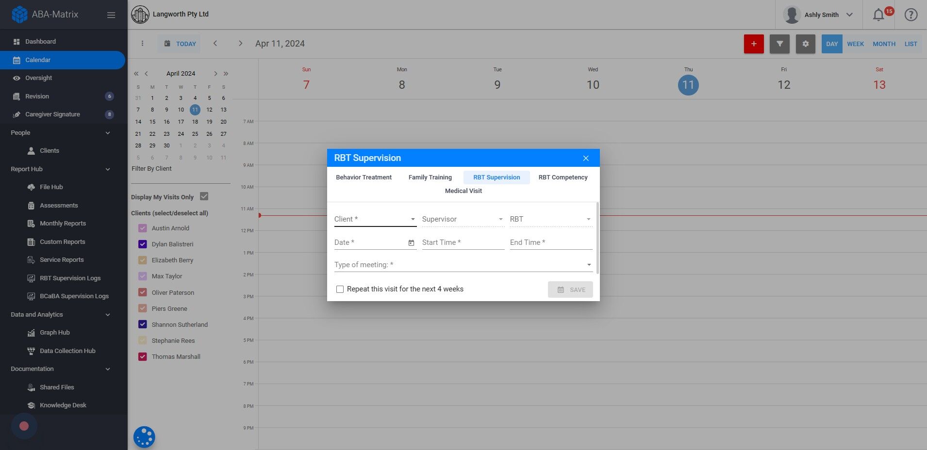Open RBT Supervision Logs in the sidebar
This screenshot has height=450, width=927.
click(70, 278)
